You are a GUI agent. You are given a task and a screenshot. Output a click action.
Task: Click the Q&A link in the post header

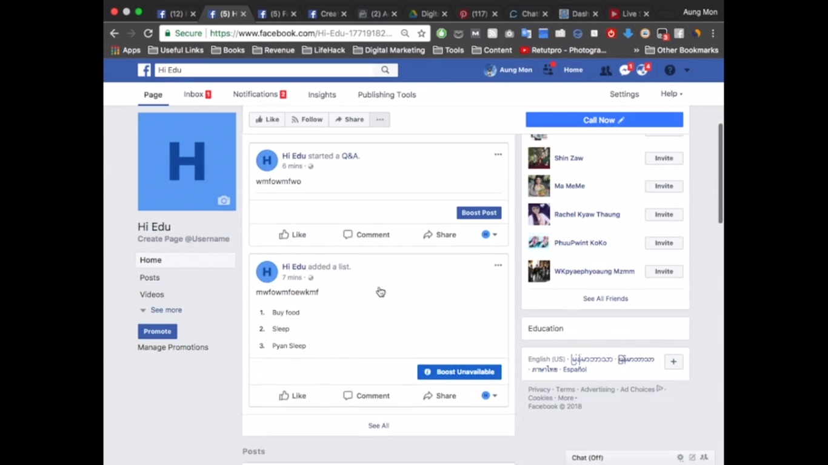coord(350,156)
